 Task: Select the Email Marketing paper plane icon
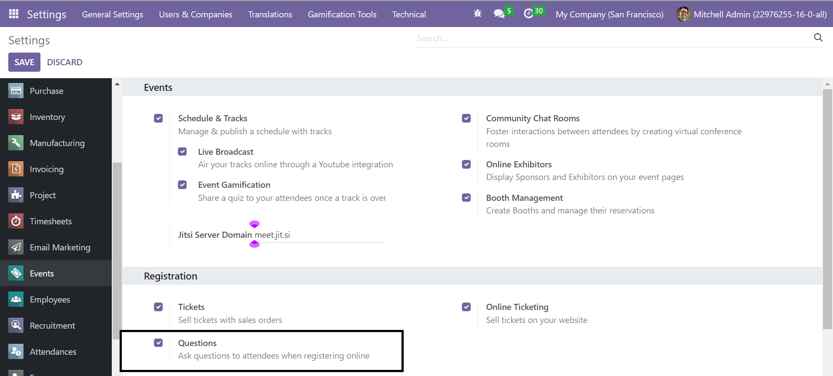tap(16, 247)
